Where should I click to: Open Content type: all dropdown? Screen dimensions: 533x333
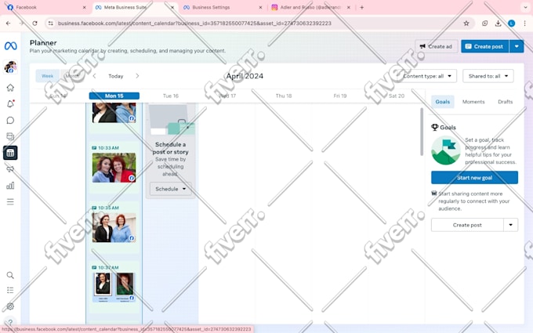(x=428, y=76)
